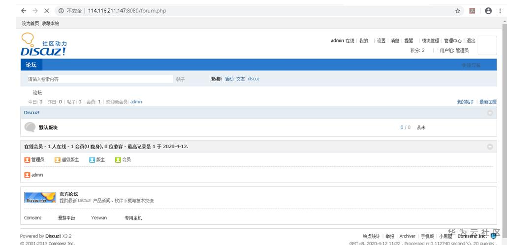The image size is (507, 245).
Task: Open 设置 in the user menu
Action: [x=381, y=41]
